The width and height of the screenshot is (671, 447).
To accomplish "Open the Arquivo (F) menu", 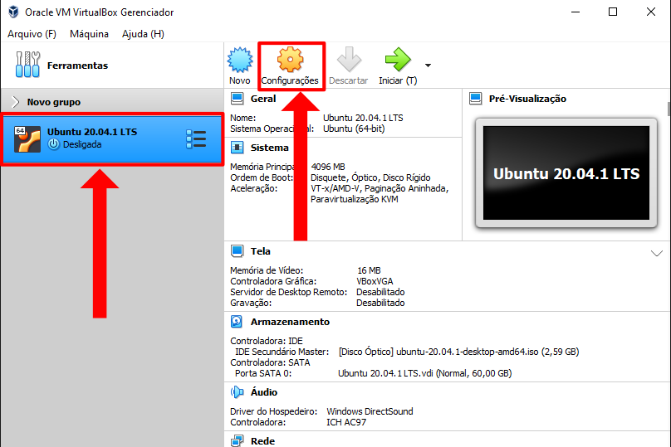I will pyautogui.click(x=32, y=34).
